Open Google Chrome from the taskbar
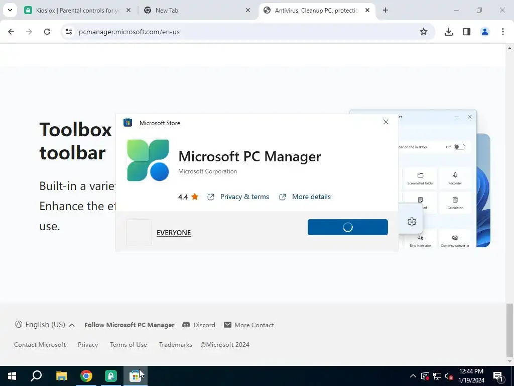 coord(86,376)
